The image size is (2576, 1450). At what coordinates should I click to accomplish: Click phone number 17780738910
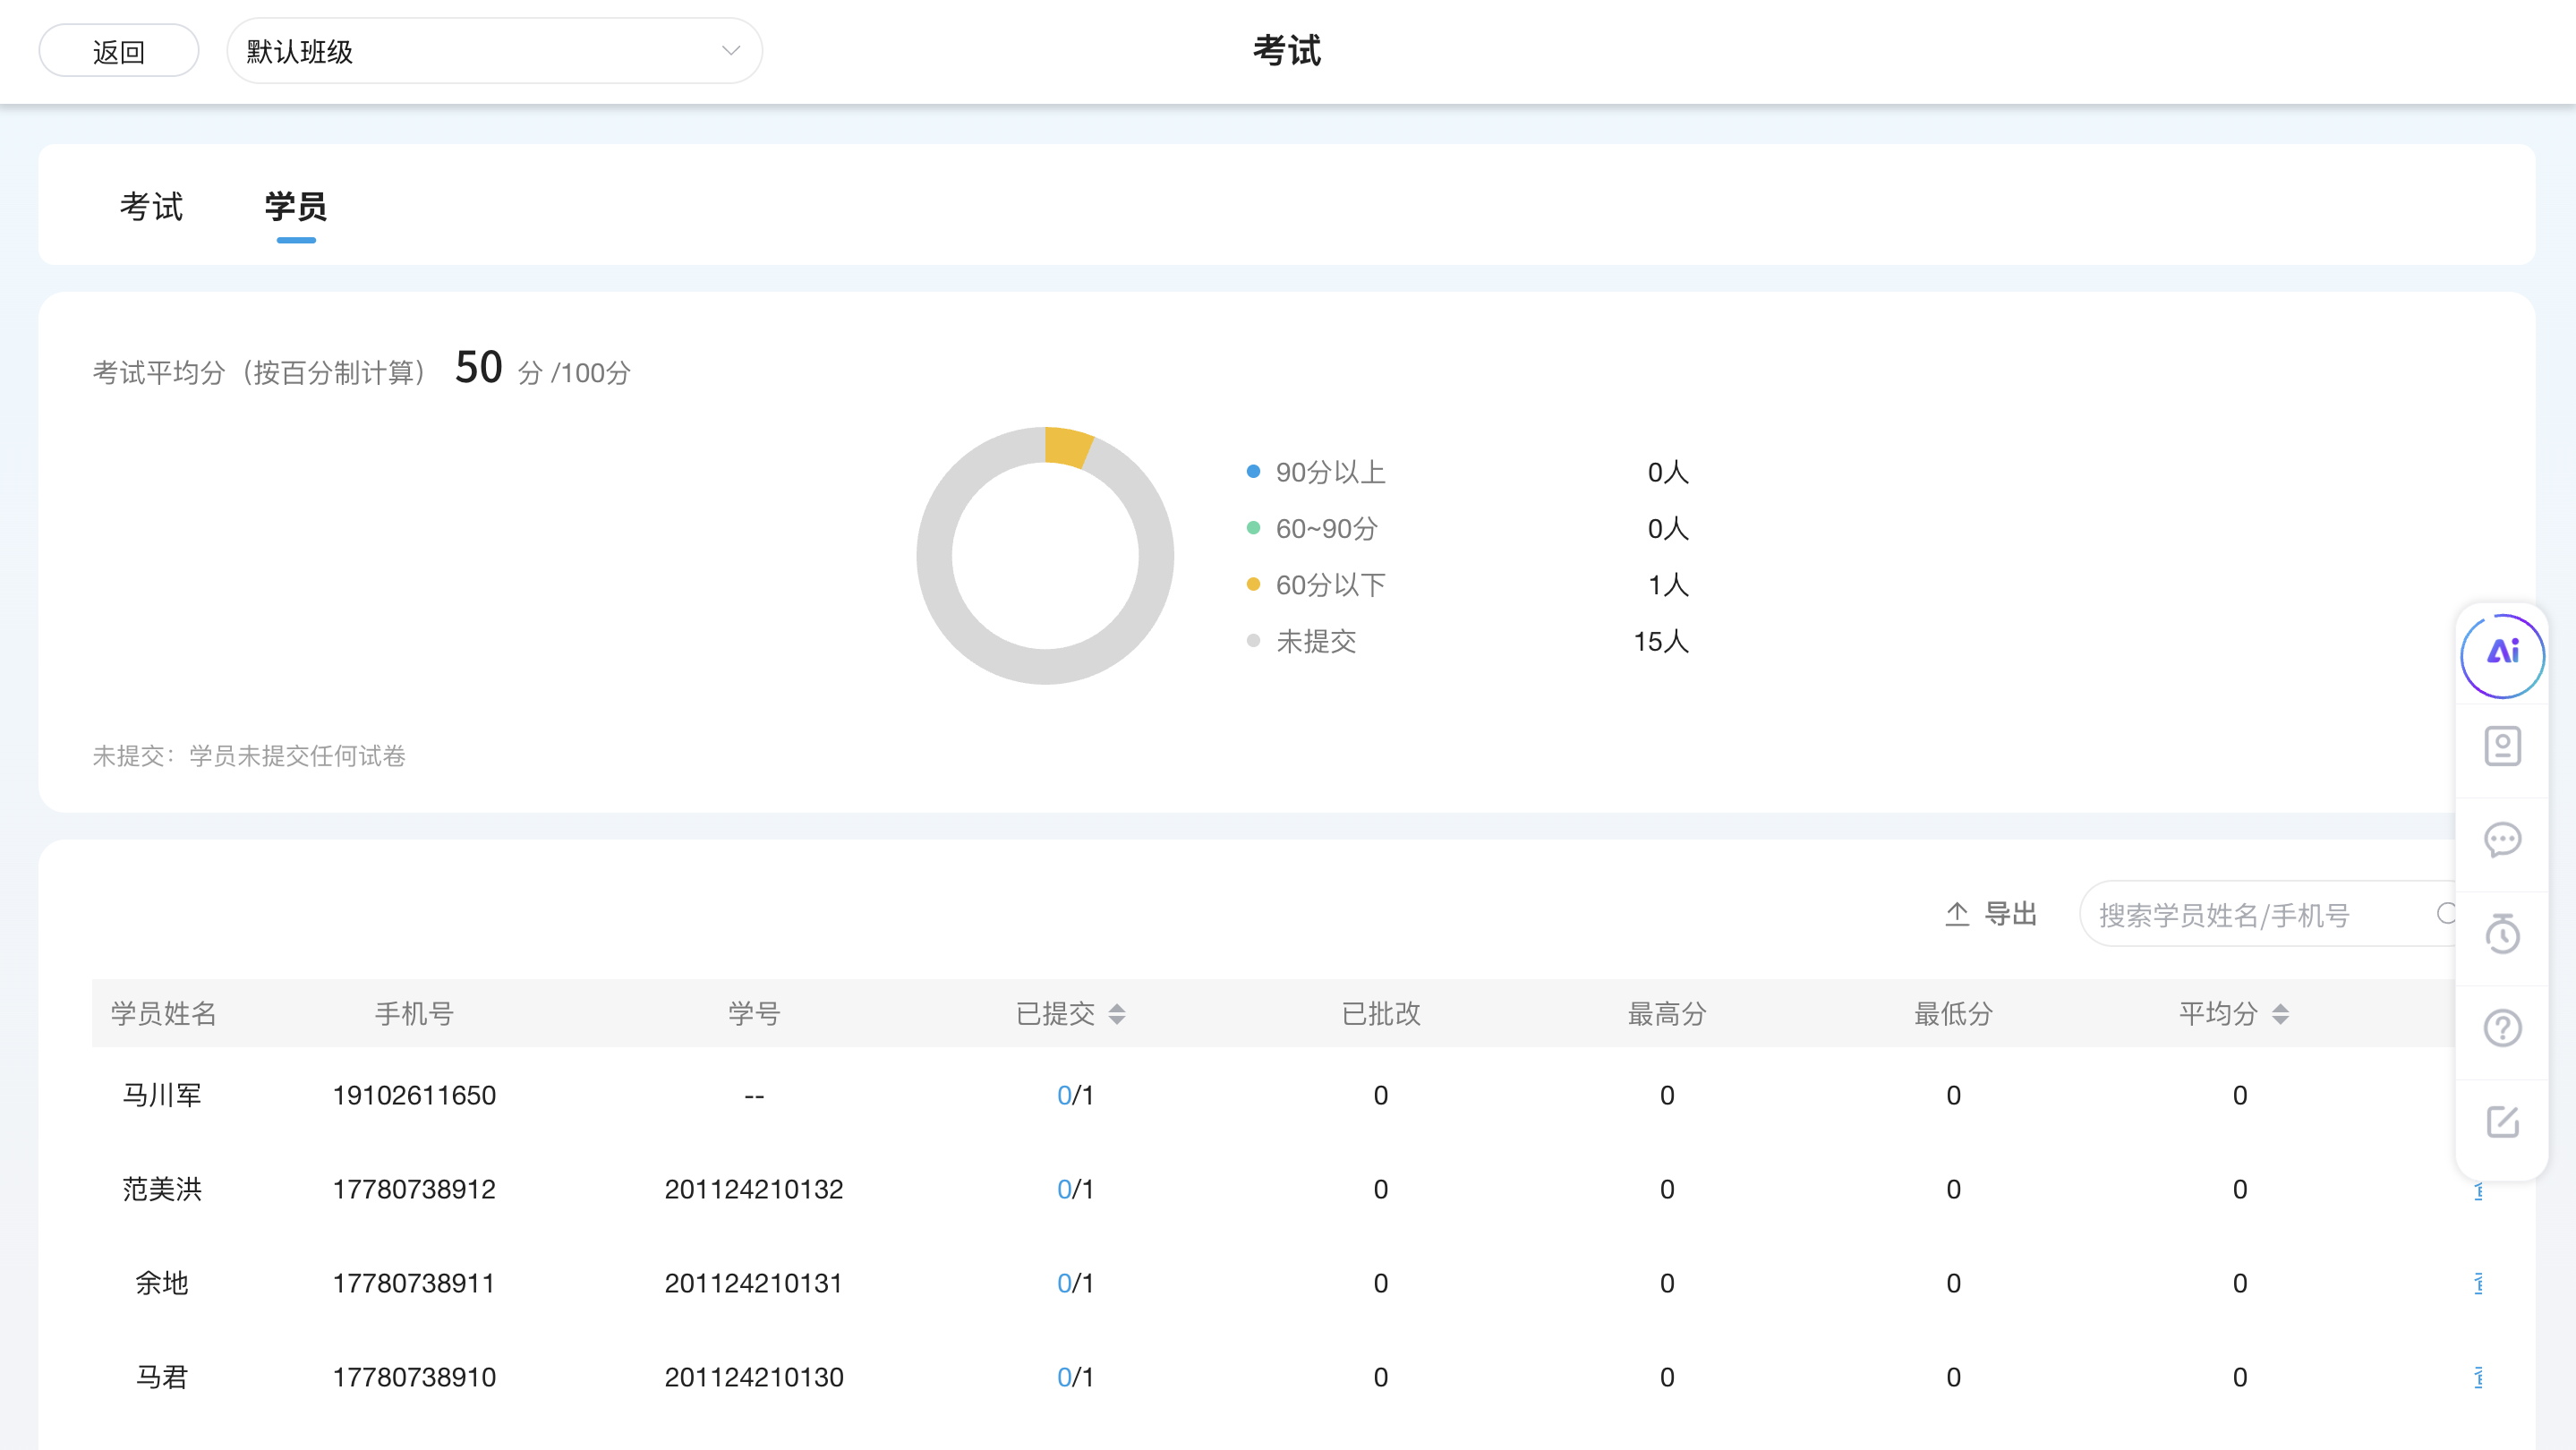[x=414, y=1378]
